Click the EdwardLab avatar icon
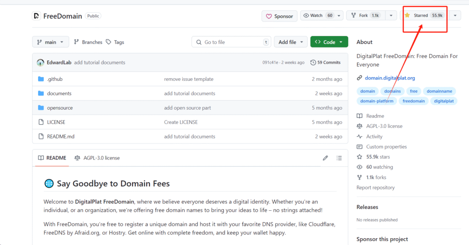Viewport: 469px width, 245px height. point(40,63)
